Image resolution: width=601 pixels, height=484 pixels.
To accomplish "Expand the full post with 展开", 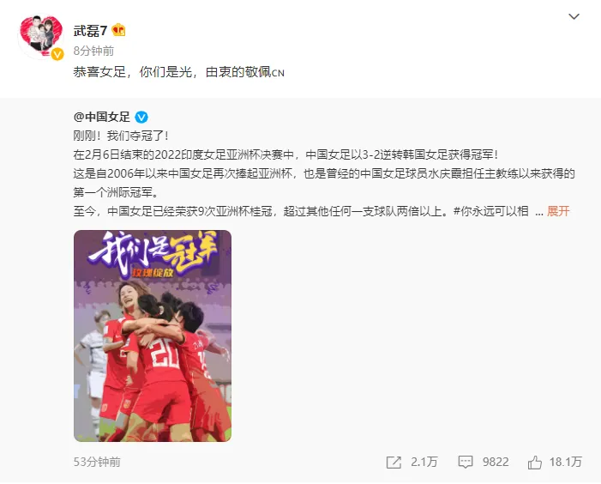I will [558, 211].
